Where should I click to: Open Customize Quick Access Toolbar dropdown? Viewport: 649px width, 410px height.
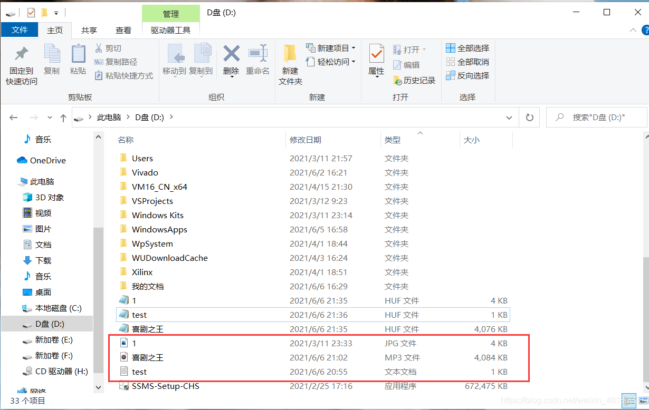(x=56, y=12)
